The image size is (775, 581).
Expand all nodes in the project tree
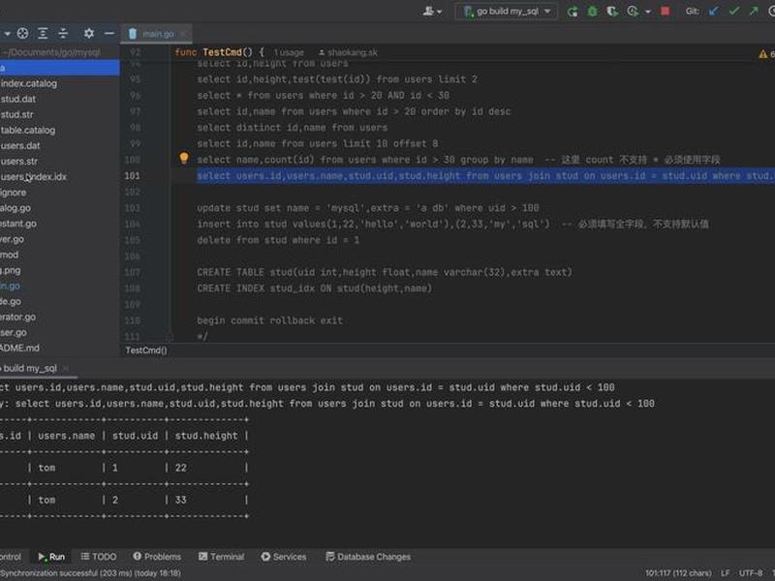43,34
